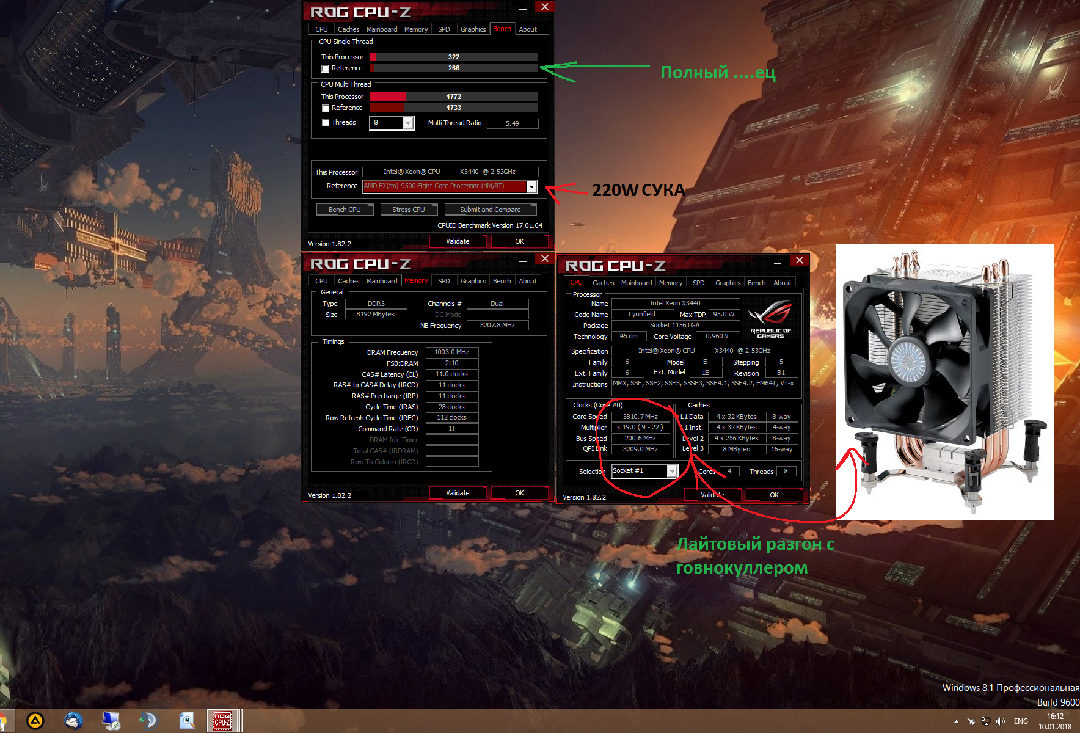Image resolution: width=1080 pixels, height=733 pixels.
Task: Open the TeamSpeak taskbar icon
Action: click(148, 721)
